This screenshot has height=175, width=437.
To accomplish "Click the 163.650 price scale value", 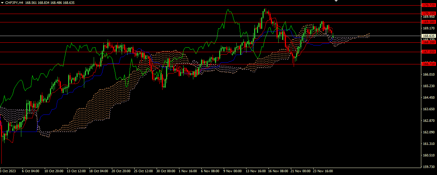I will [x=429, y=109].
